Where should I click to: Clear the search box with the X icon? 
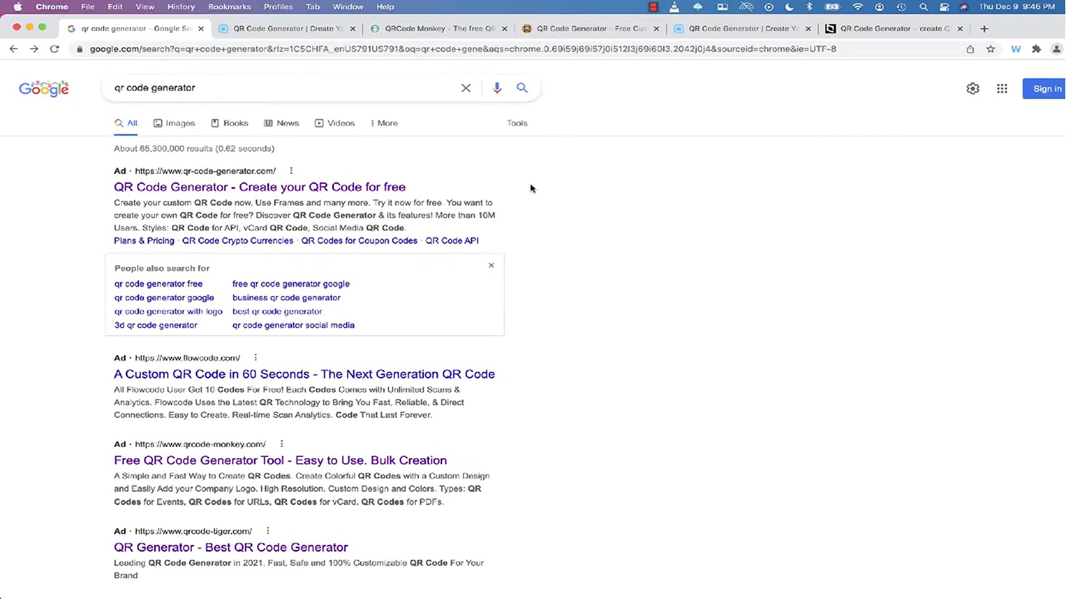pyautogui.click(x=466, y=88)
